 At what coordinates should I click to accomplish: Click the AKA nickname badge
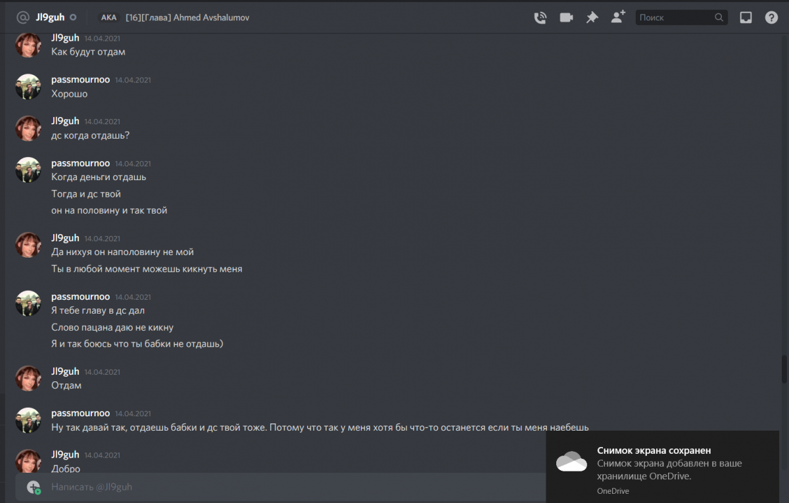click(108, 18)
